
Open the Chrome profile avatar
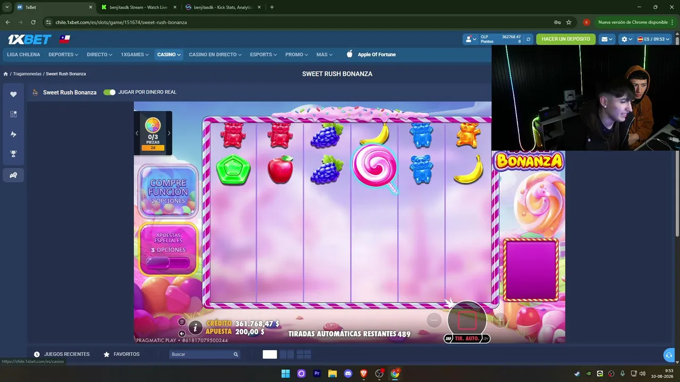586,22
